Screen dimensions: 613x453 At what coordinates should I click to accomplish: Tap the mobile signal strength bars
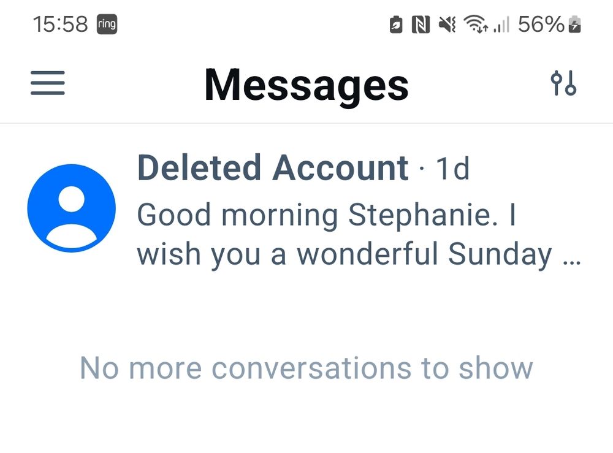pyautogui.click(x=501, y=25)
